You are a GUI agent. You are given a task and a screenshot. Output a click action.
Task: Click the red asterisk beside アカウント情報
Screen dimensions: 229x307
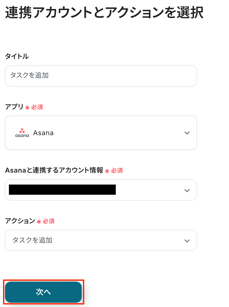pyautogui.click(x=107, y=171)
